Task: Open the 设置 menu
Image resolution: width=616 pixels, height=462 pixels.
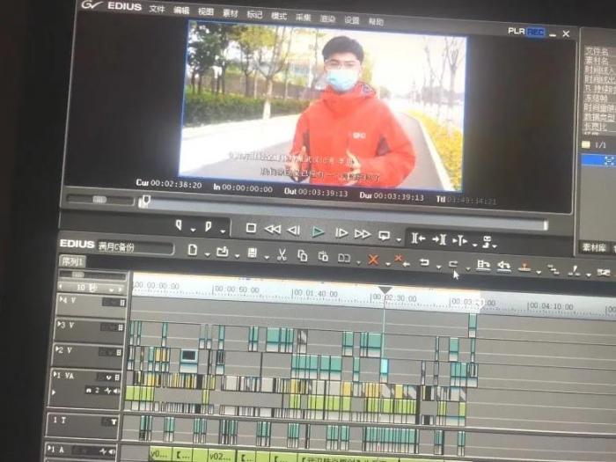Action: (351, 20)
